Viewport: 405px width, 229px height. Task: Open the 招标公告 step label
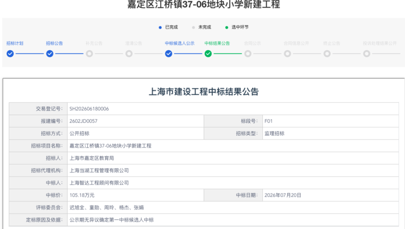pos(55,43)
